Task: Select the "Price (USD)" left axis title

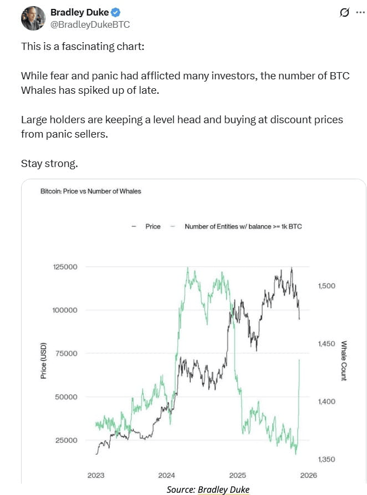Action: pyautogui.click(x=43, y=361)
